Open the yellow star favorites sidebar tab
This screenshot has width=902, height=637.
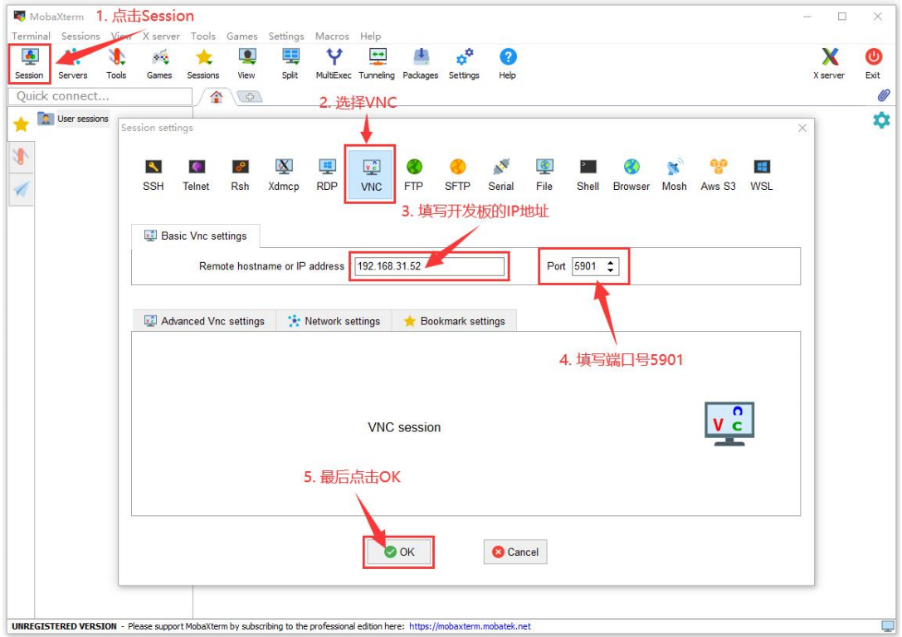click(22, 124)
